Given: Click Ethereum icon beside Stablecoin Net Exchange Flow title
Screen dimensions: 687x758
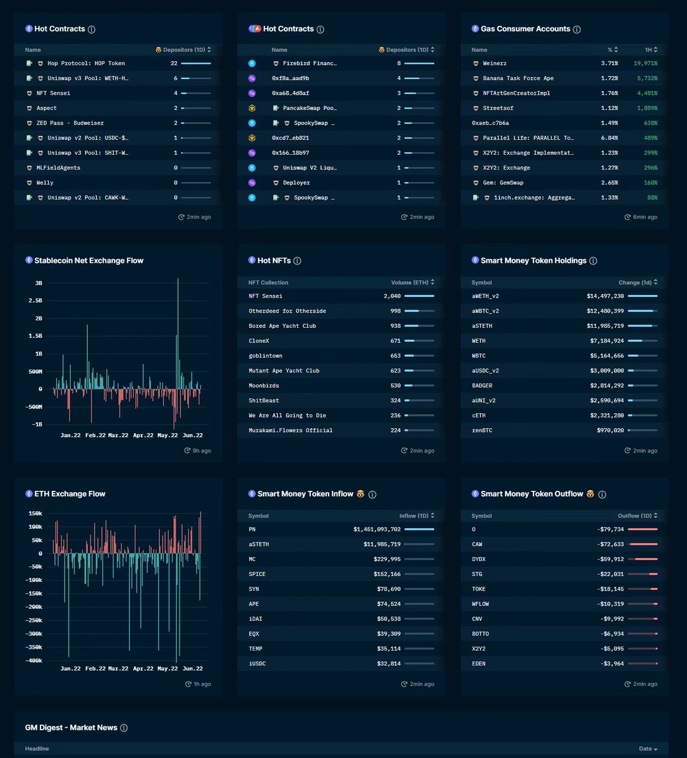Looking at the screenshot, I should coord(29,260).
